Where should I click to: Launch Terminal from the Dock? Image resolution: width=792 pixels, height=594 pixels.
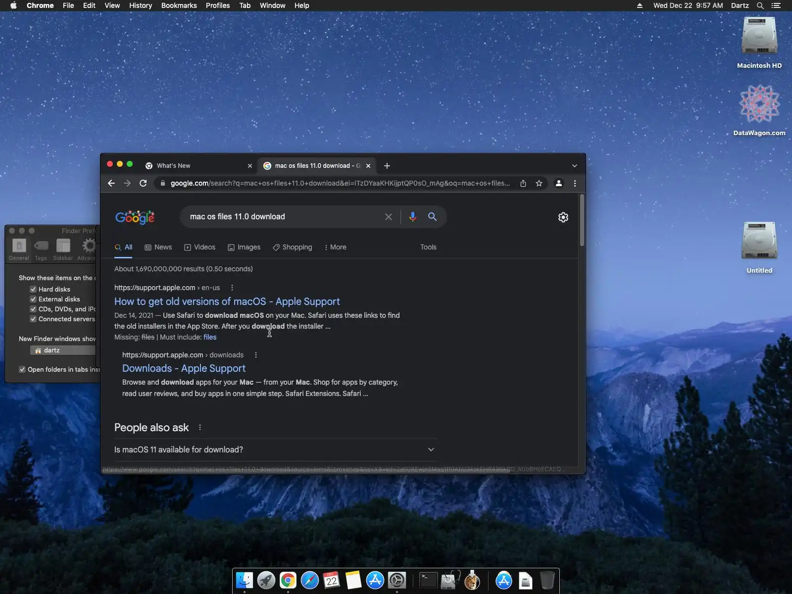click(428, 580)
